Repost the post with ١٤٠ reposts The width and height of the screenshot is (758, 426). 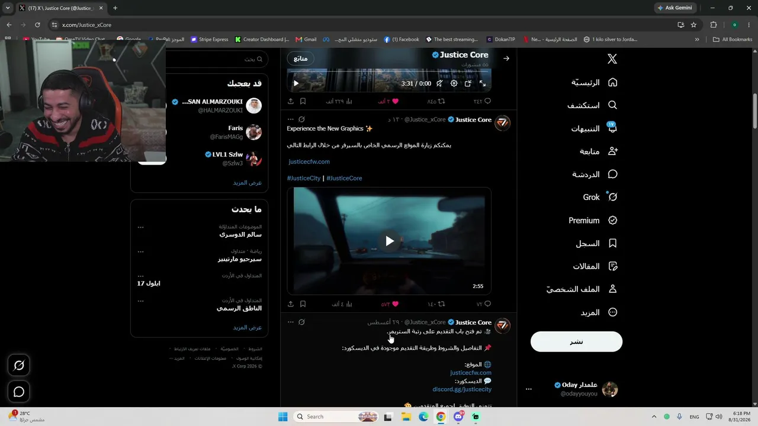click(436, 304)
